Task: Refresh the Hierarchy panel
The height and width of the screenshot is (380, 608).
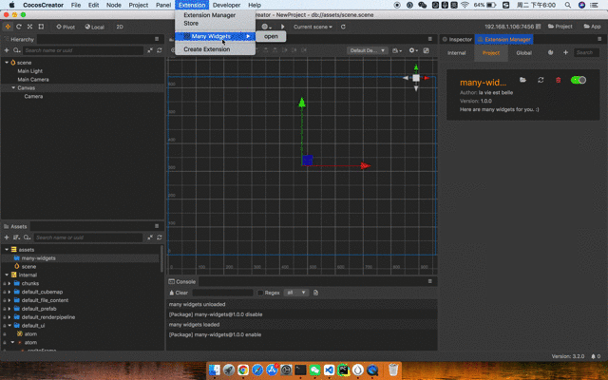Action: click(160, 50)
